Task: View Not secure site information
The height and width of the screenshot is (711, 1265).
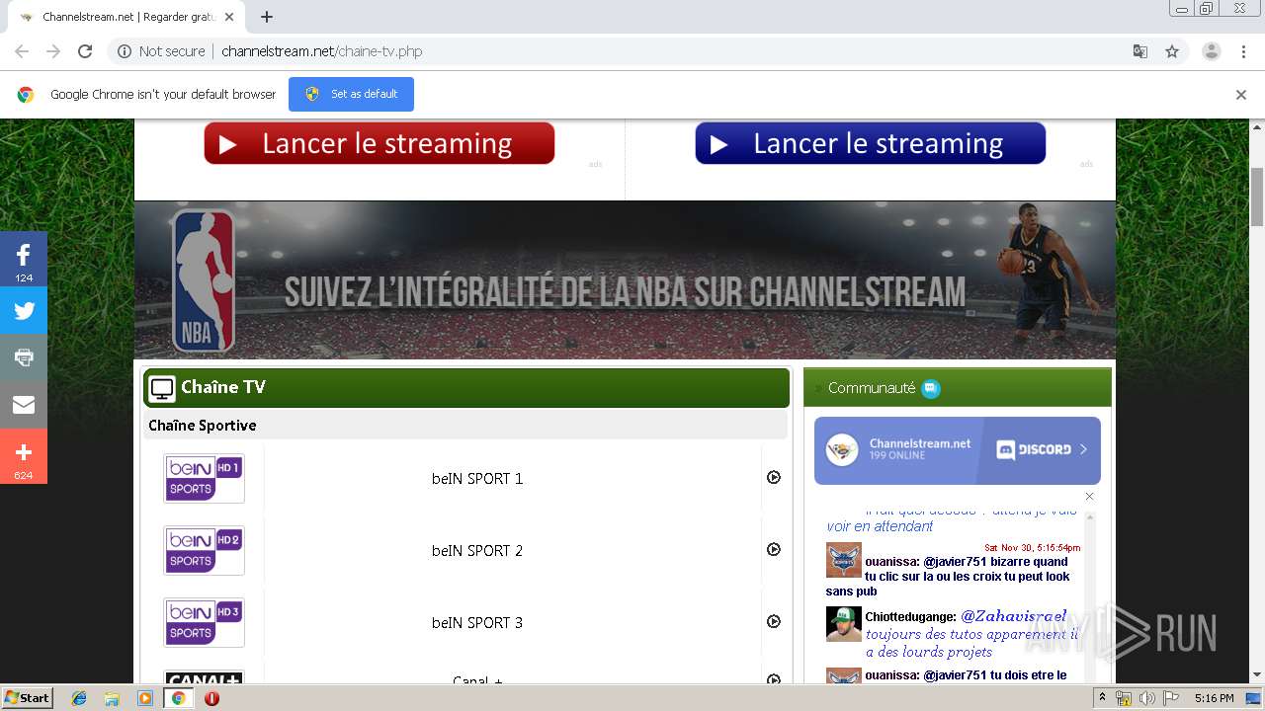Action: tap(161, 51)
